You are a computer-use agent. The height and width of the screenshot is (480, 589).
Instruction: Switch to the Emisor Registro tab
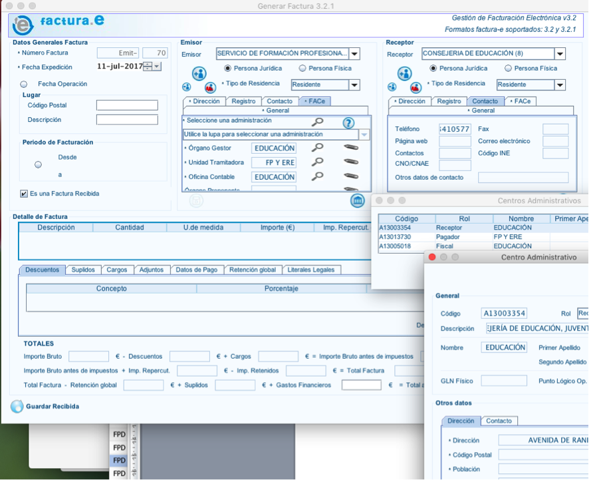(x=243, y=101)
